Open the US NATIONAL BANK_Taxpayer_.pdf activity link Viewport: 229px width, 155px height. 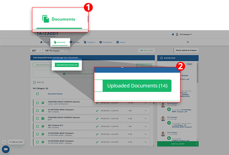click(181, 111)
